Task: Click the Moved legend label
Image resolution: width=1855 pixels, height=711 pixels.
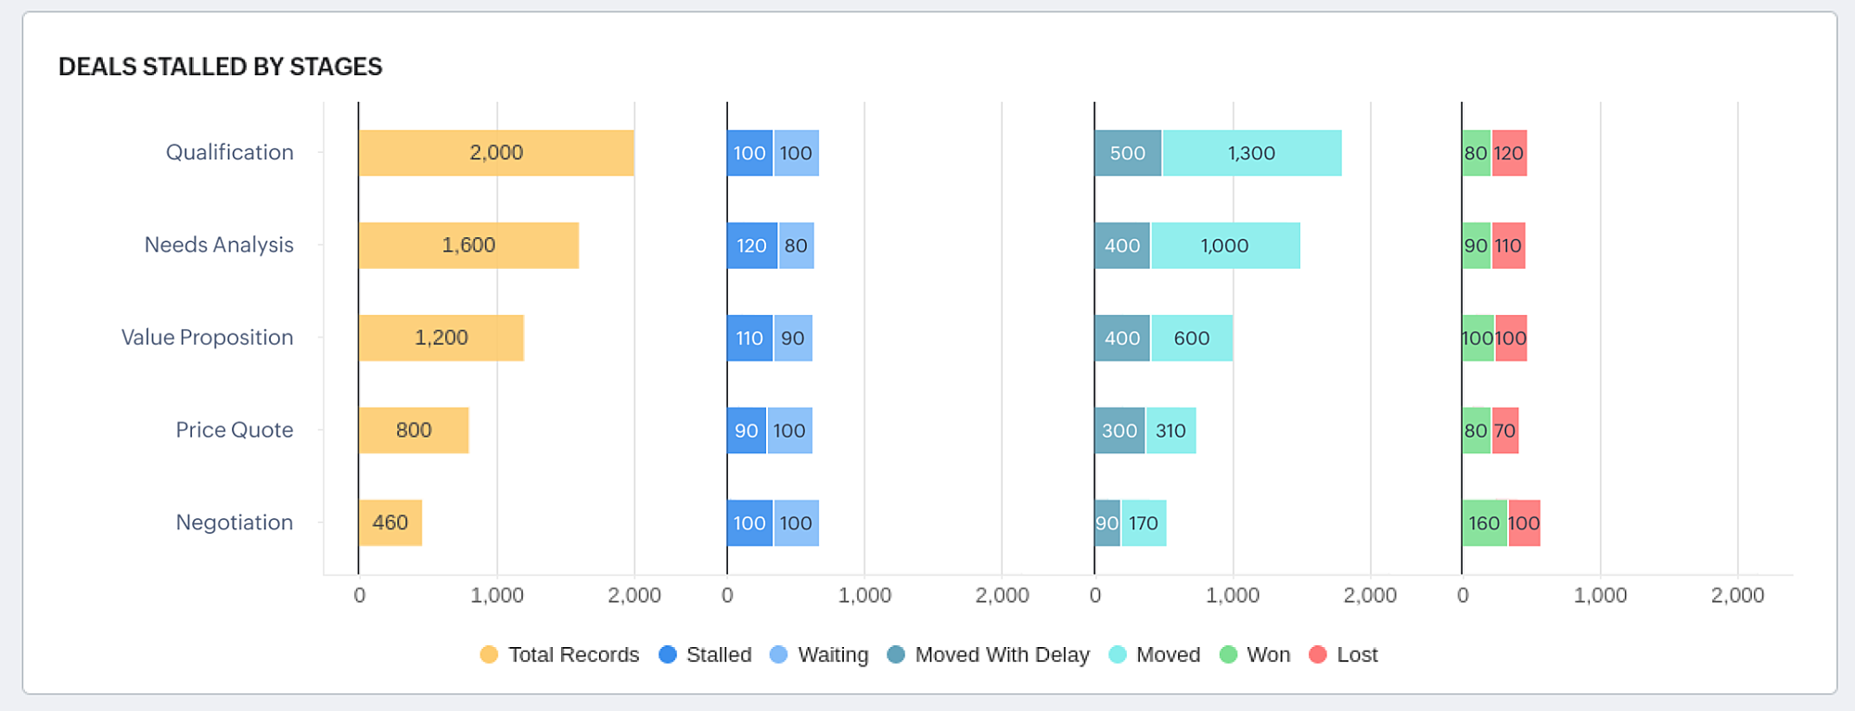Action: 1168,654
